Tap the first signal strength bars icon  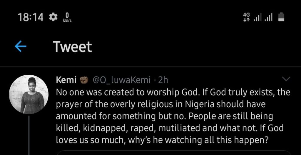pos(257,18)
